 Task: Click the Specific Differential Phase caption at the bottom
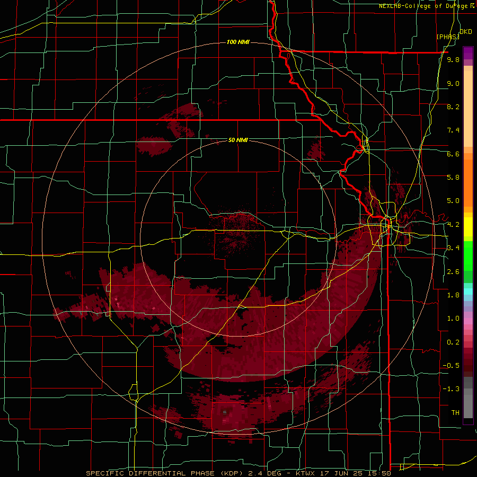pyautogui.click(x=238, y=473)
